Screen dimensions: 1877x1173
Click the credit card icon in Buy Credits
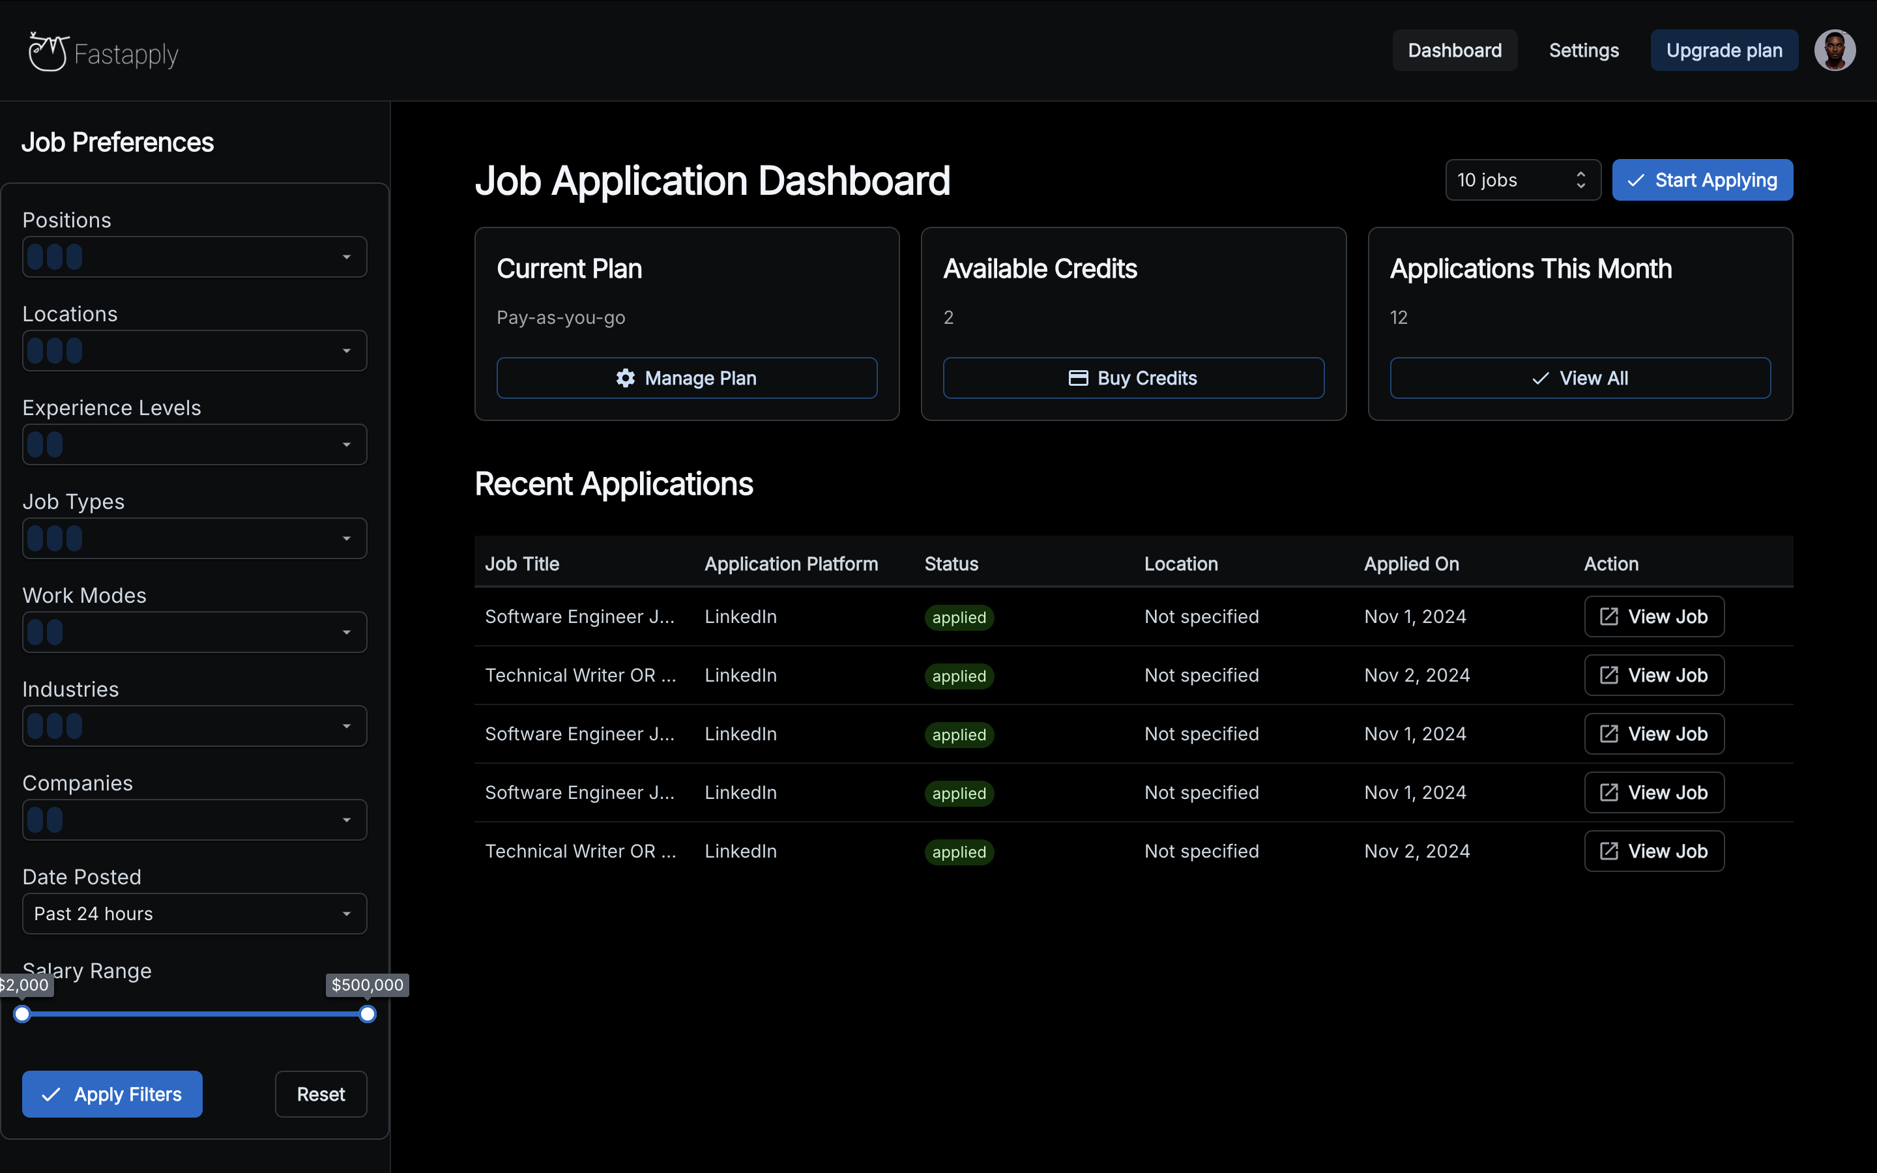(1078, 378)
